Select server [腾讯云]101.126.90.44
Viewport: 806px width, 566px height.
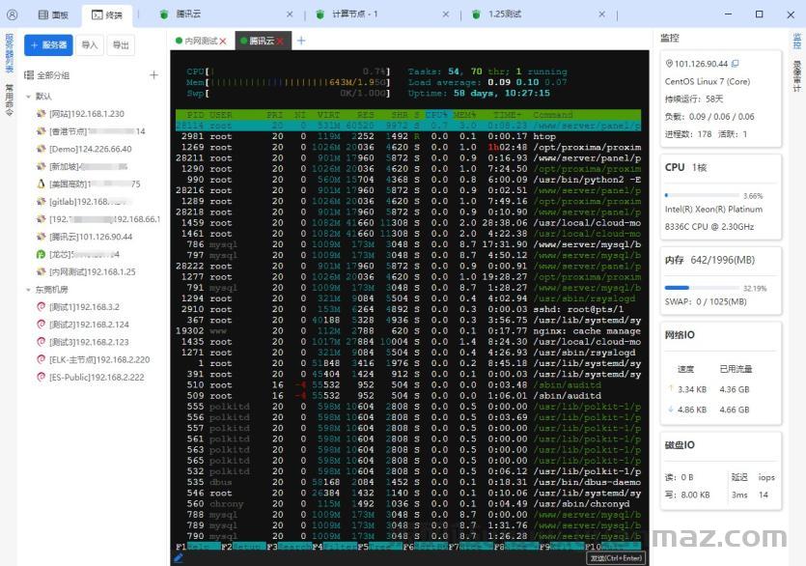(91, 237)
